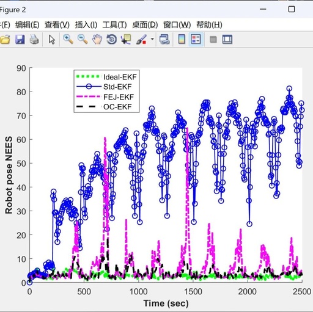Activate the Zoom Out magnifier tool

click(83, 39)
